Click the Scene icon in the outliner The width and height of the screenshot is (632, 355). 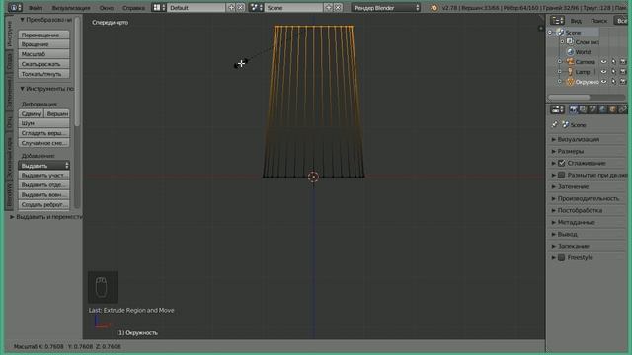click(560, 33)
